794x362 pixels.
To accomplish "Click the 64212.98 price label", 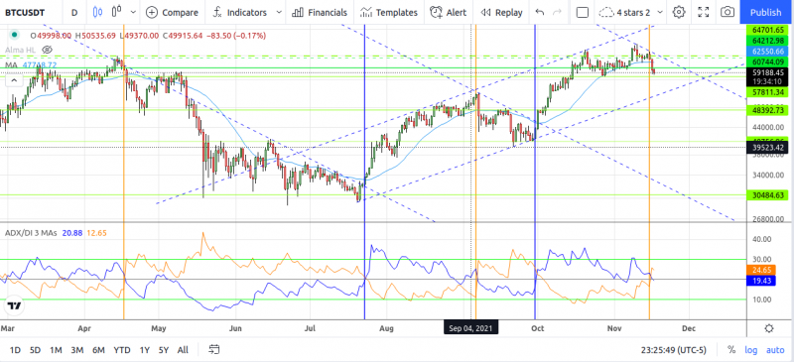I will 768,41.
